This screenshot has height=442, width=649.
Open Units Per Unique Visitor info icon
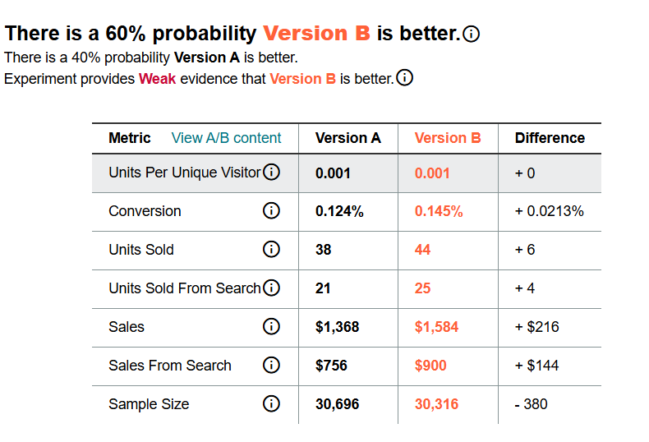pyautogui.click(x=272, y=172)
